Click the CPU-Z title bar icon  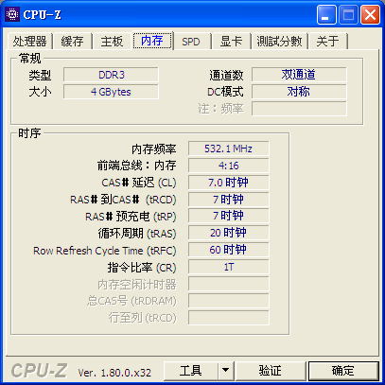[x=12, y=14]
